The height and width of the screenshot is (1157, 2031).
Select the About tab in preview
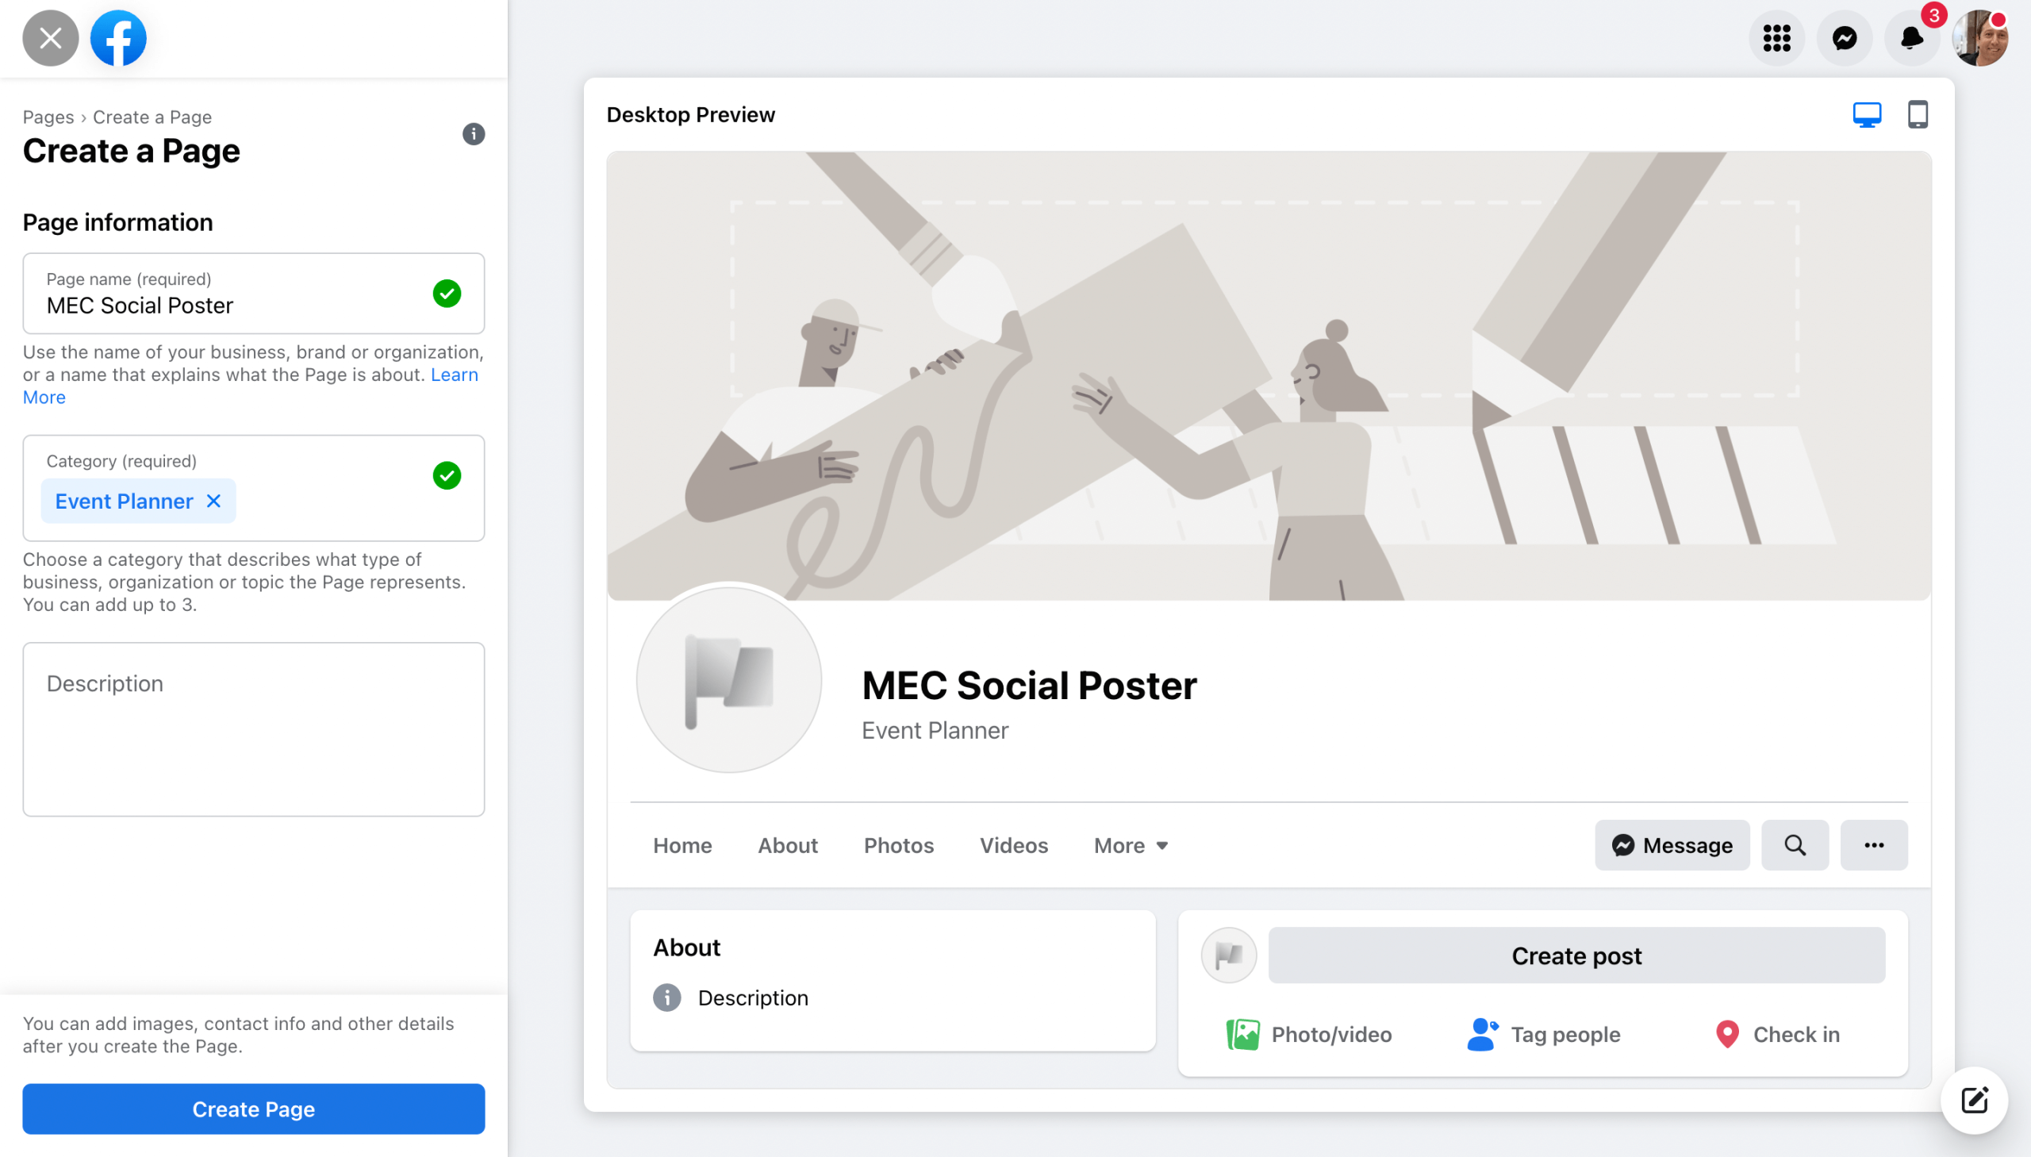(787, 845)
